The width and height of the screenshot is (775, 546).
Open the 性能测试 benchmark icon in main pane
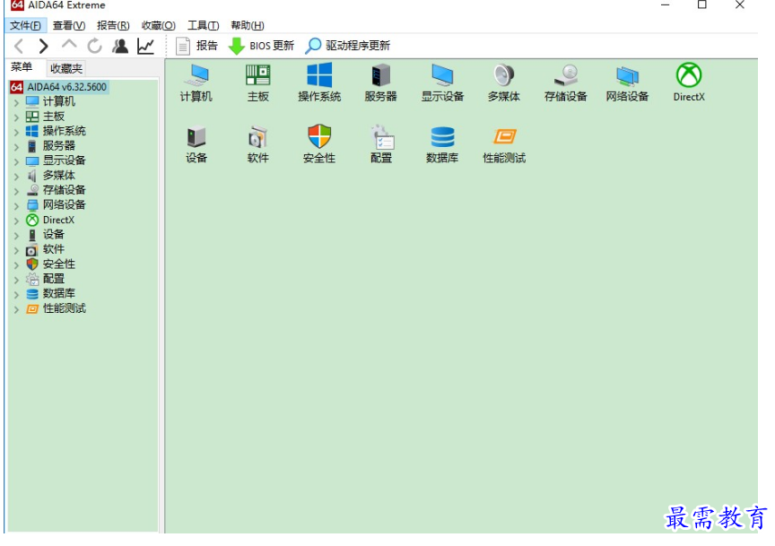tap(503, 144)
